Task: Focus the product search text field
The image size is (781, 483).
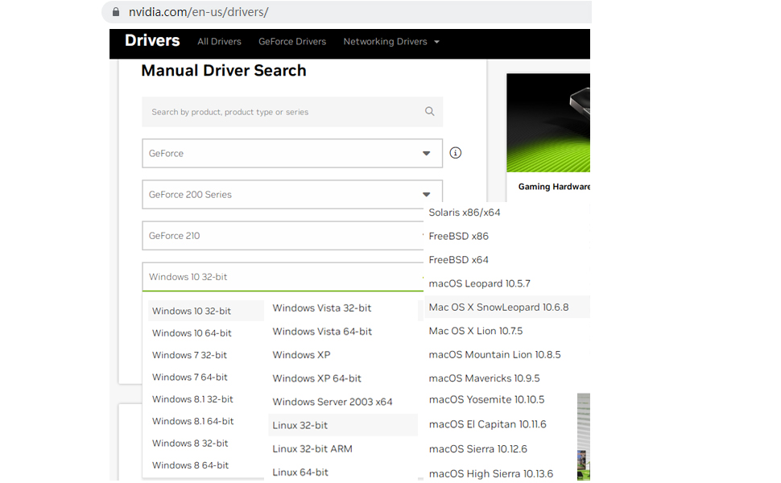Action: click(282, 112)
